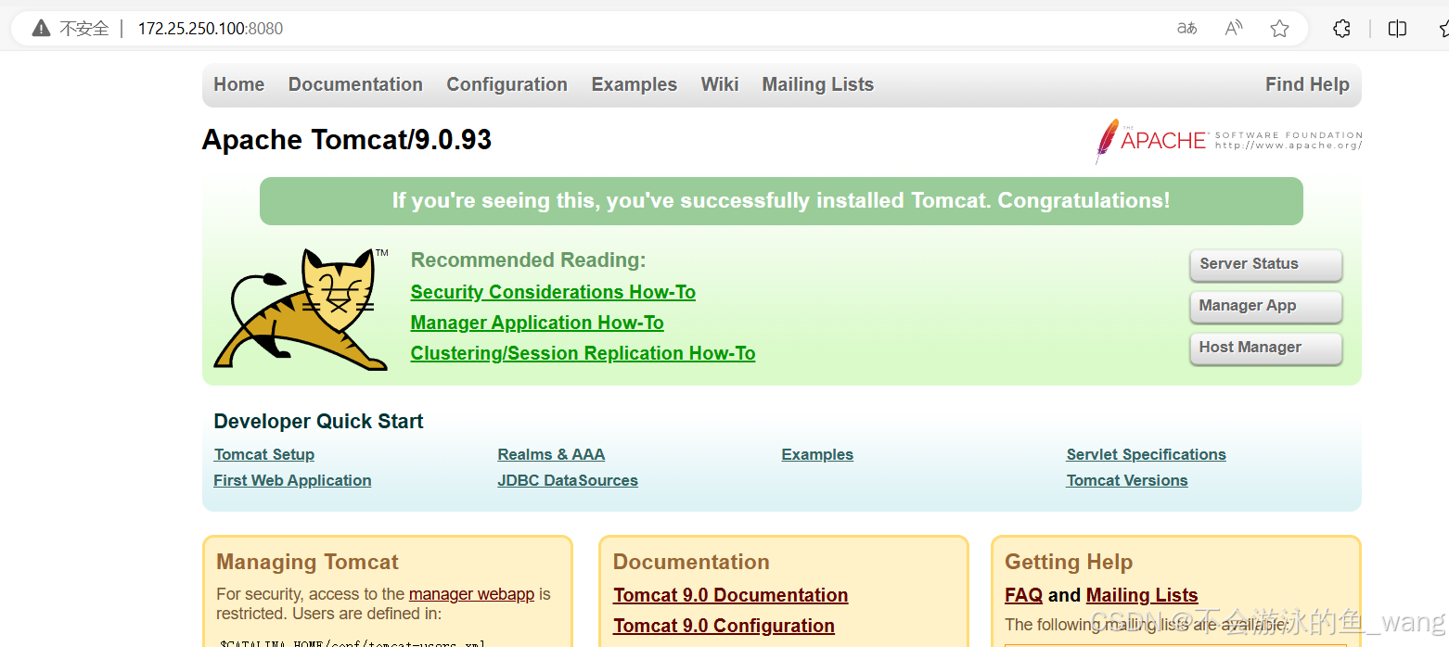Open the Home navigation item
Image resolution: width=1449 pixels, height=647 pixels.
(x=239, y=84)
